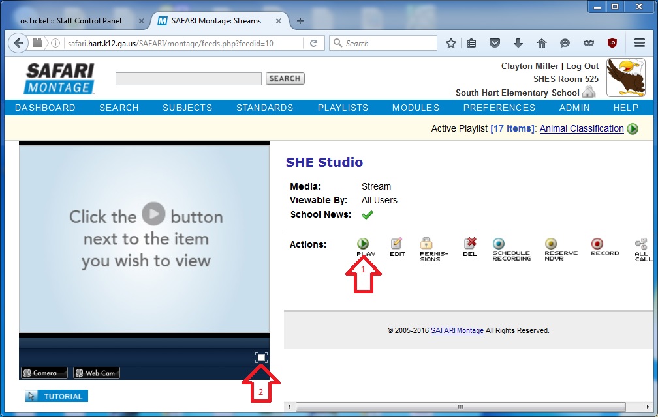Start recording with the red Record icon
This screenshot has width=658, height=417.
coord(597,244)
